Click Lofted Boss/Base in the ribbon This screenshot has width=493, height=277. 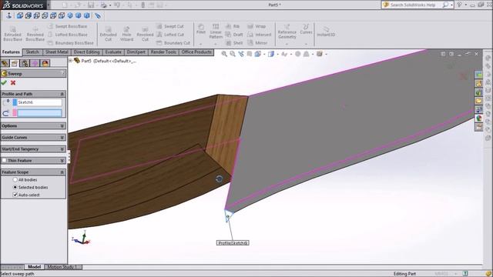68,35
